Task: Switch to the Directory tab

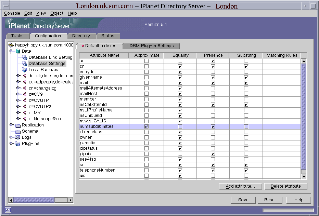Action: pos(81,36)
